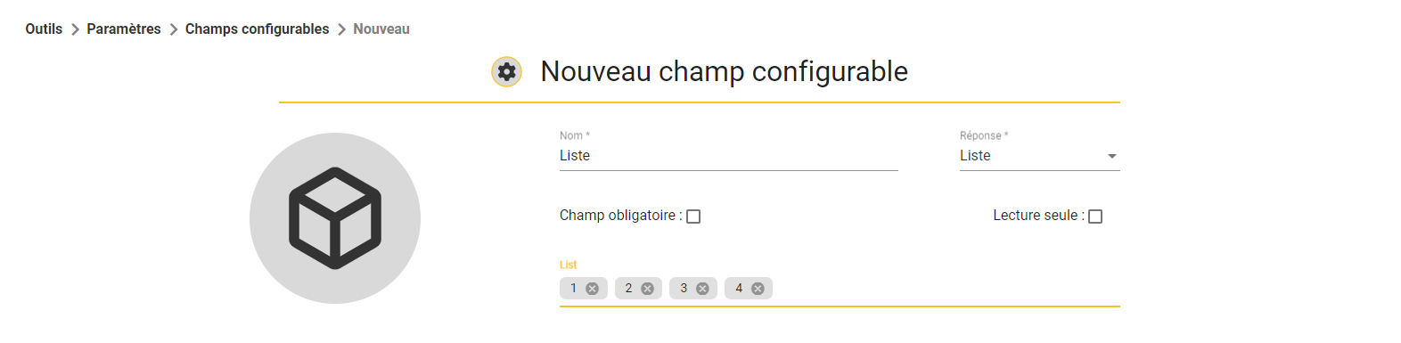
Task: Remove chip 1 via its X icon
Action: click(x=592, y=289)
